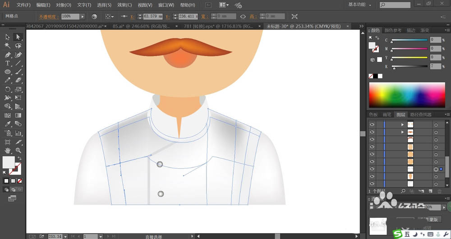The width and height of the screenshot is (451, 239).
Task: Select the Direct Selection tool
Action: tap(18, 37)
